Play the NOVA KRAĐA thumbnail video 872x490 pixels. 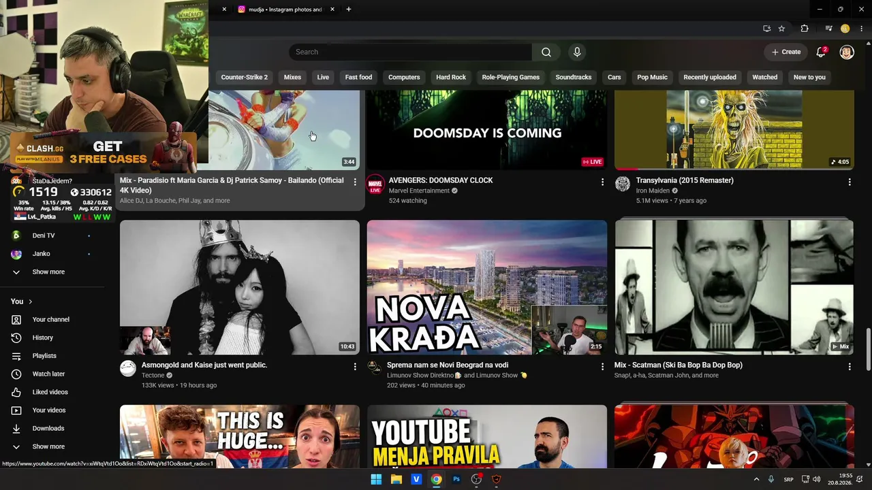coord(487,287)
